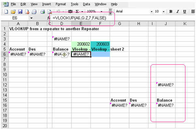The width and height of the screenshot is (196, 129).
Task: Save the workbook with the floppy icon
Action: [x=20, y=12]
